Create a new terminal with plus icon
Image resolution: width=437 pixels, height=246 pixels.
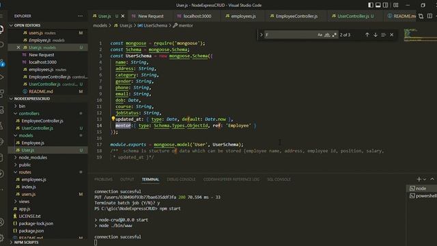pos(419,179)
